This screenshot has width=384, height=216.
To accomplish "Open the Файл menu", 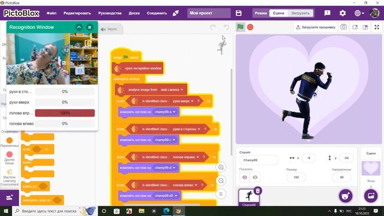I will pyautogui.click(x=52, y=13).
